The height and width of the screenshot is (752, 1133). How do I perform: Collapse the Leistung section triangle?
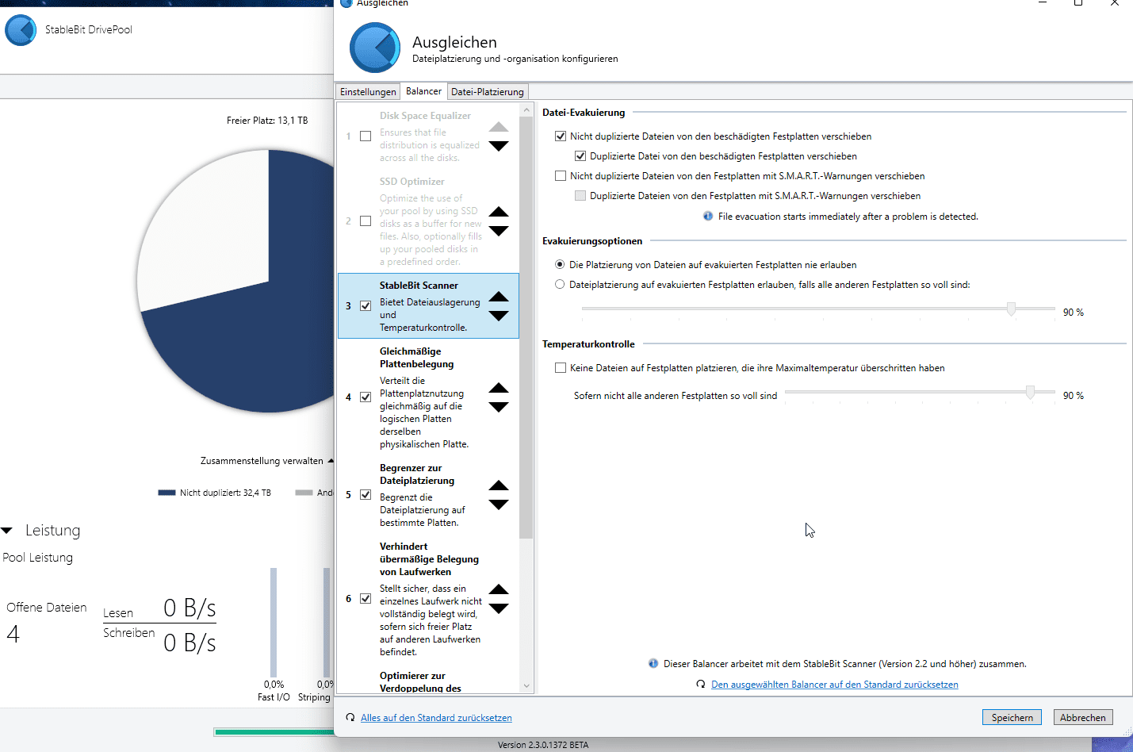pos(7,530)
